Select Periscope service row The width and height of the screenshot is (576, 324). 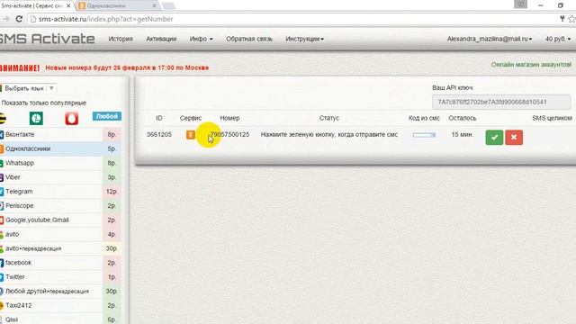[x=60, y=206]
